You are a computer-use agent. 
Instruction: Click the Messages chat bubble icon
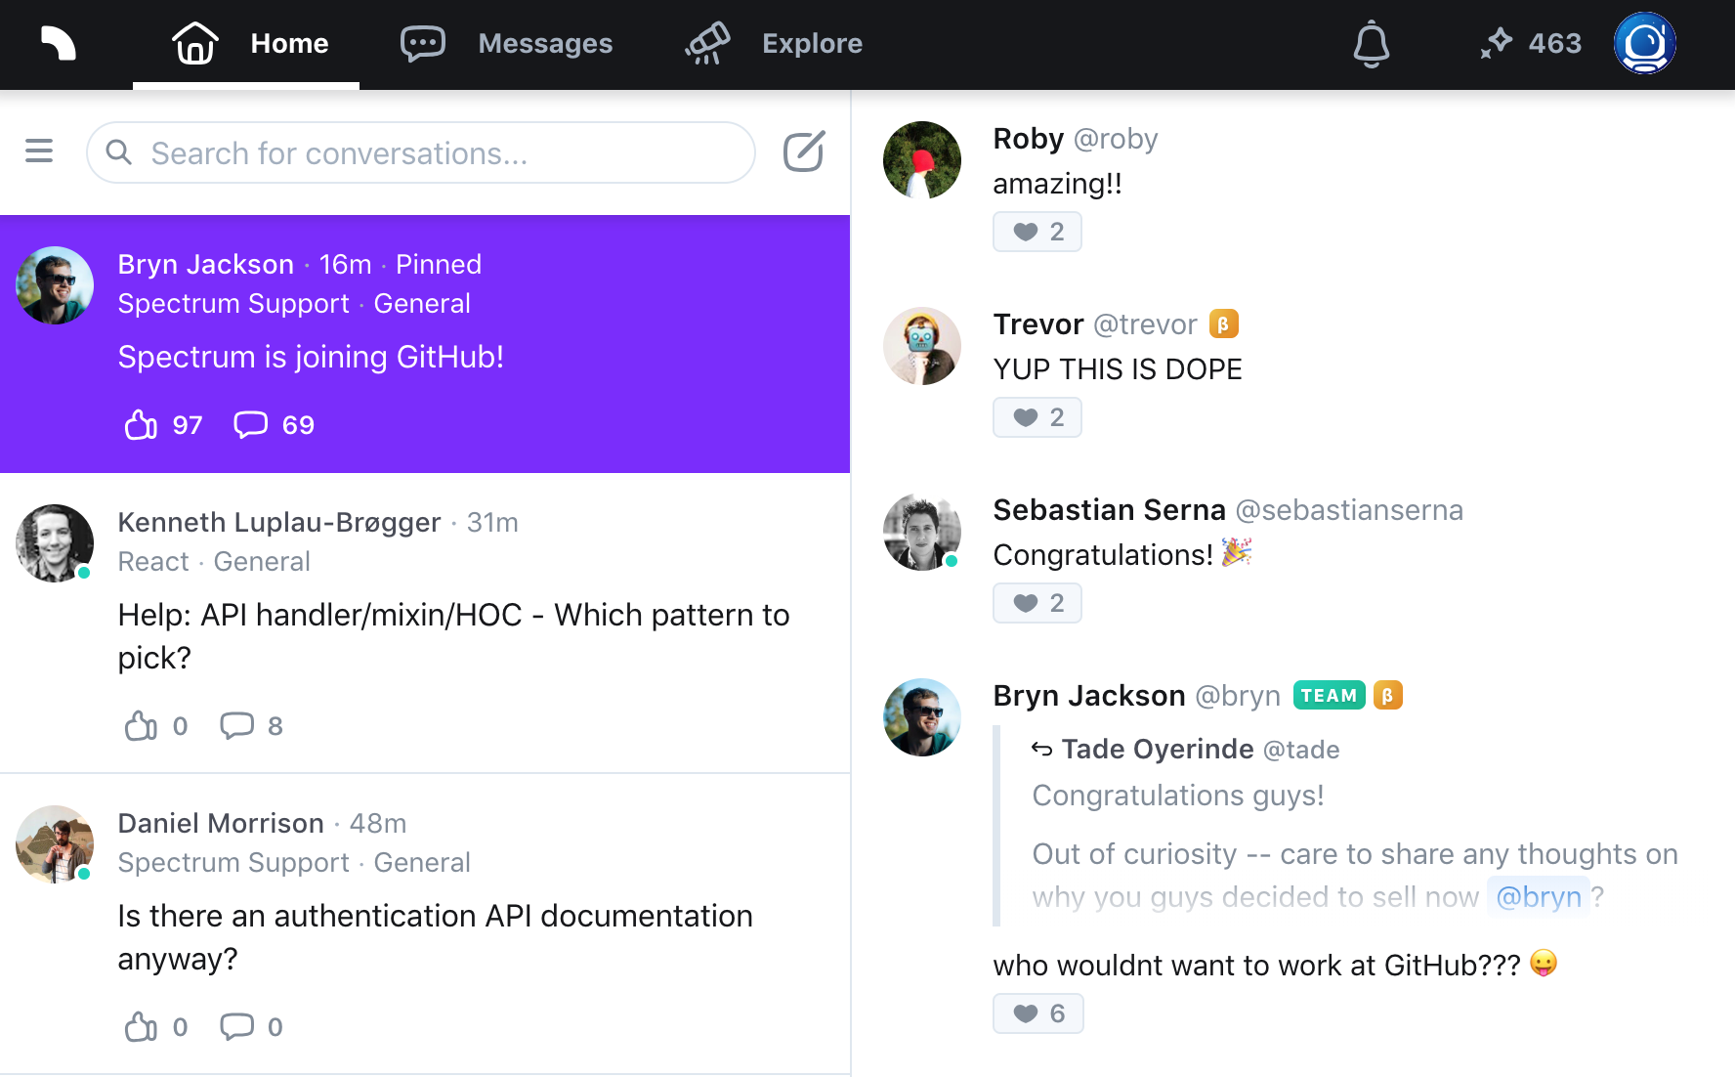click(x=423, y=44)
